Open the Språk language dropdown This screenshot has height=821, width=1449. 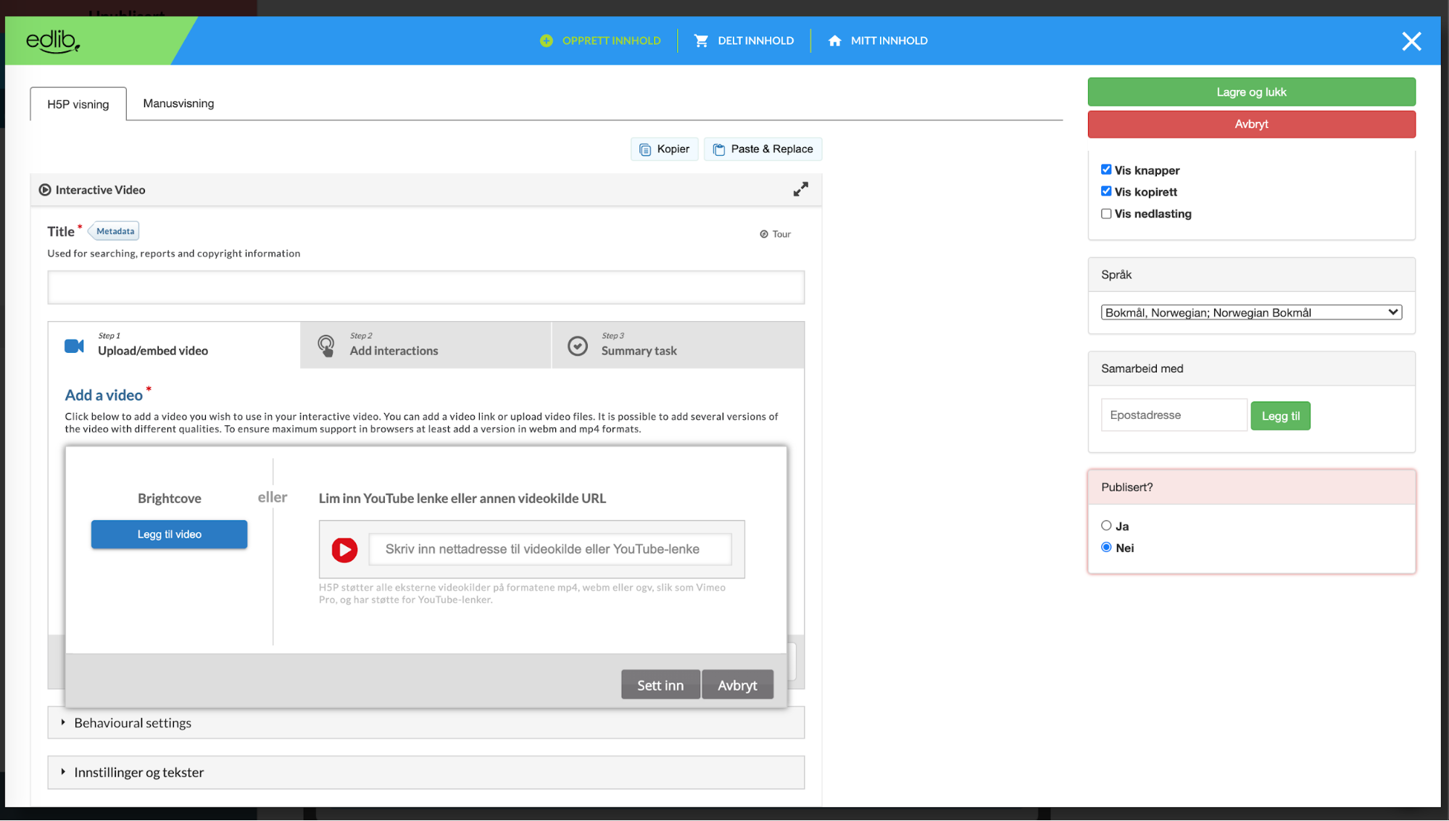click(1251, 312)
